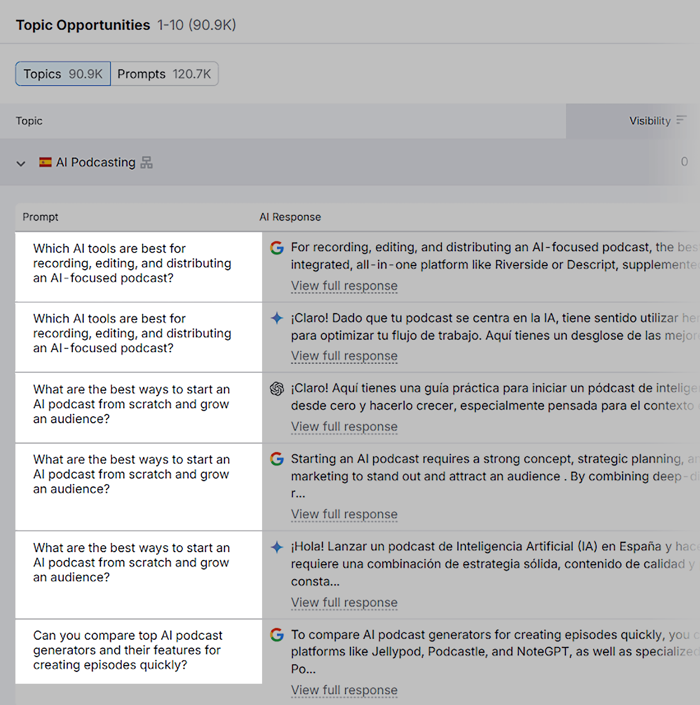Open full response for the recording tools prompt

(344, 286)
